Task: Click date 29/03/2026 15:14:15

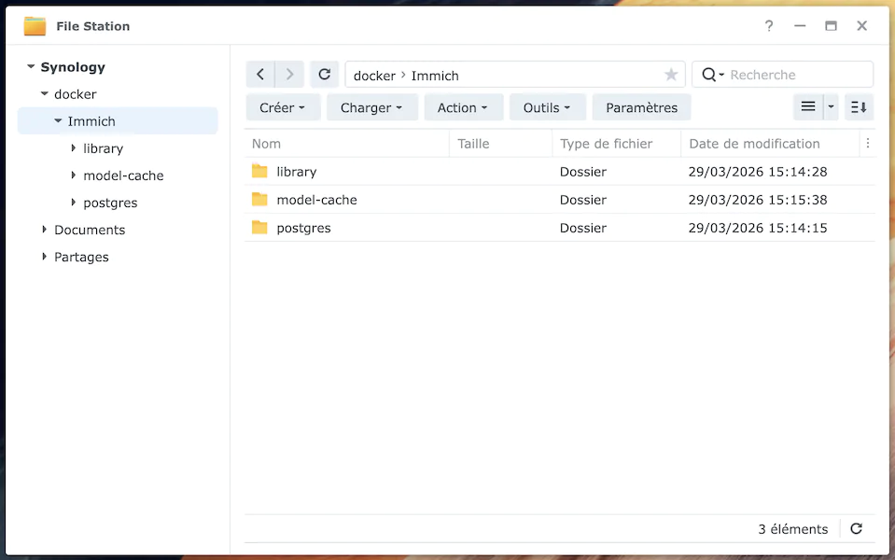Action: 758,228
